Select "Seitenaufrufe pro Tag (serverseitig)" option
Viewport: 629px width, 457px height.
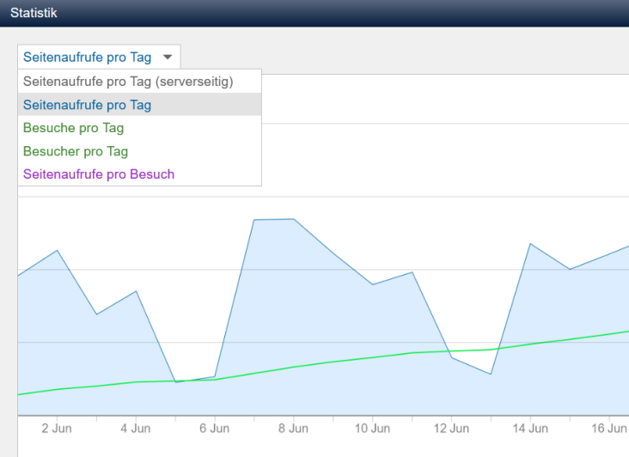click(x=128, y=82)
